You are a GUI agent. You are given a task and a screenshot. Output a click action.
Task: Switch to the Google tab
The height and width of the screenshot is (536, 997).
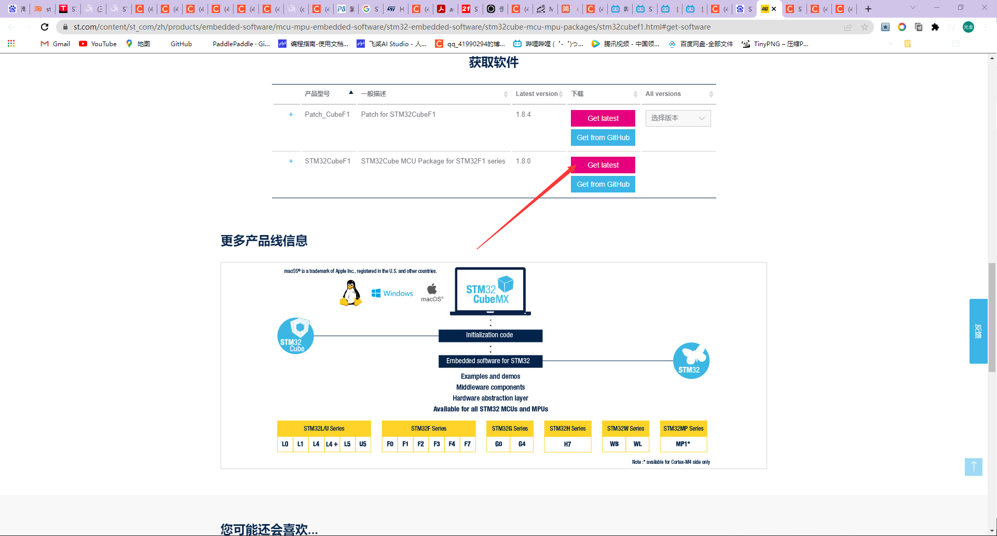click(372, 9)
